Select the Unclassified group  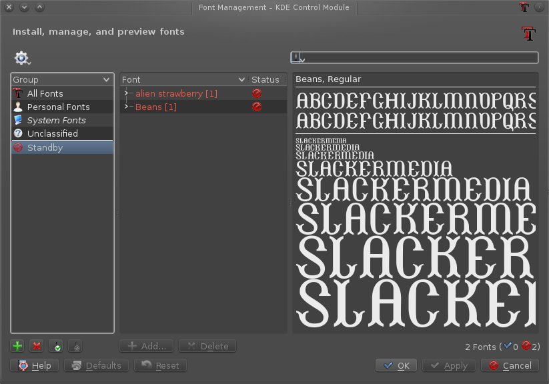pos(52,134)
